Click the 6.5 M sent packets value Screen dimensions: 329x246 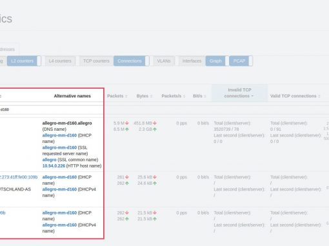[119, 129]
